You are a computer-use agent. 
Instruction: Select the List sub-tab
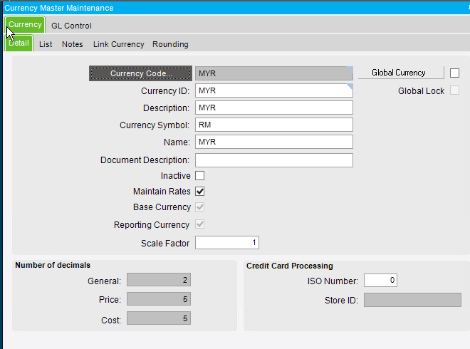point(46,44)
